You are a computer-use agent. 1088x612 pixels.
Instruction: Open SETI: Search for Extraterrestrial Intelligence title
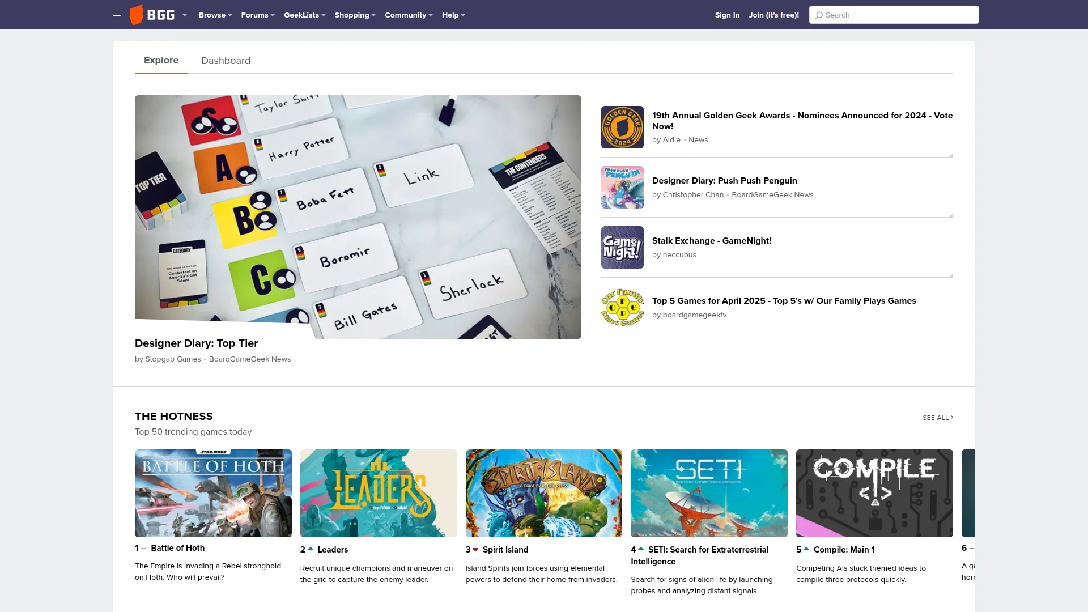tap(700, 555)
